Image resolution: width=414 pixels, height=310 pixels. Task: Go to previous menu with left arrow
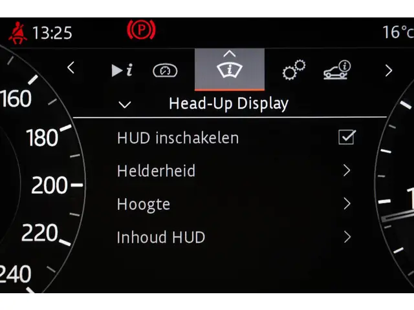71,68
